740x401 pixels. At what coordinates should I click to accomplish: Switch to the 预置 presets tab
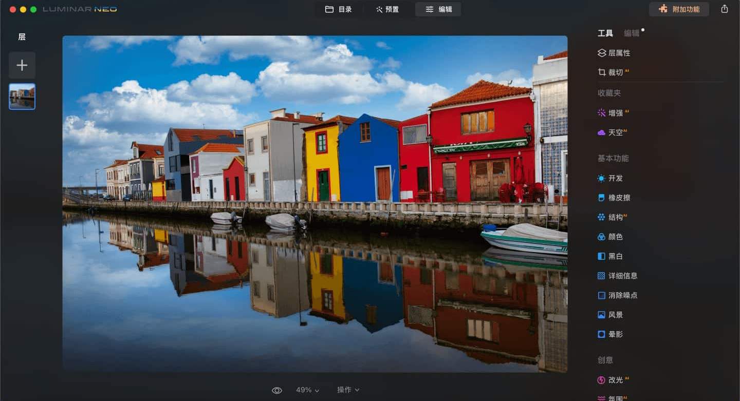click(387, 9)
